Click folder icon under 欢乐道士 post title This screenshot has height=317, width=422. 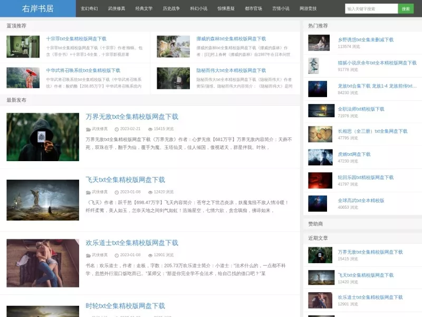pyautogui.click(x=88, y=255)
